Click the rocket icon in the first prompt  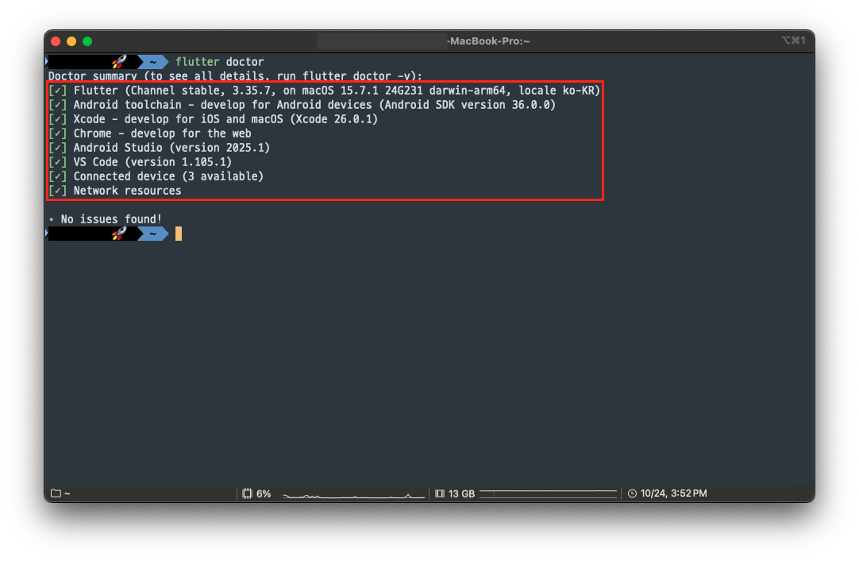coord(119,61)
